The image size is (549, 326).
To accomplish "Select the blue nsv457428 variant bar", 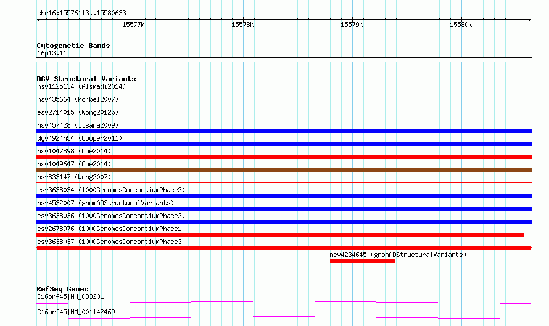I will (x=284, y=131).
